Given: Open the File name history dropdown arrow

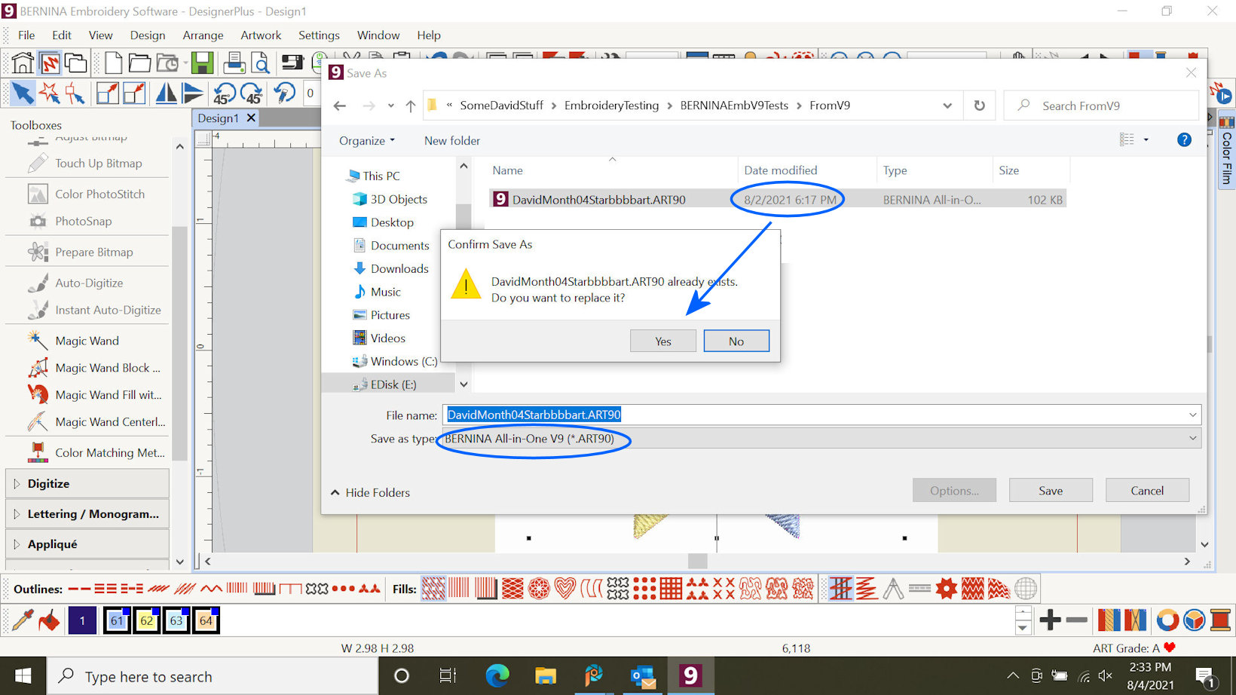Looking at the screenshot, I should click(1192, 415).
